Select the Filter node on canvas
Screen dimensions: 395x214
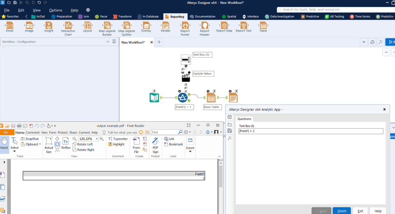(x=183, y=97)
